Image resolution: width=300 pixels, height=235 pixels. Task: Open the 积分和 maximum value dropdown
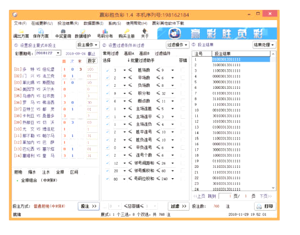tap(172, 93)
